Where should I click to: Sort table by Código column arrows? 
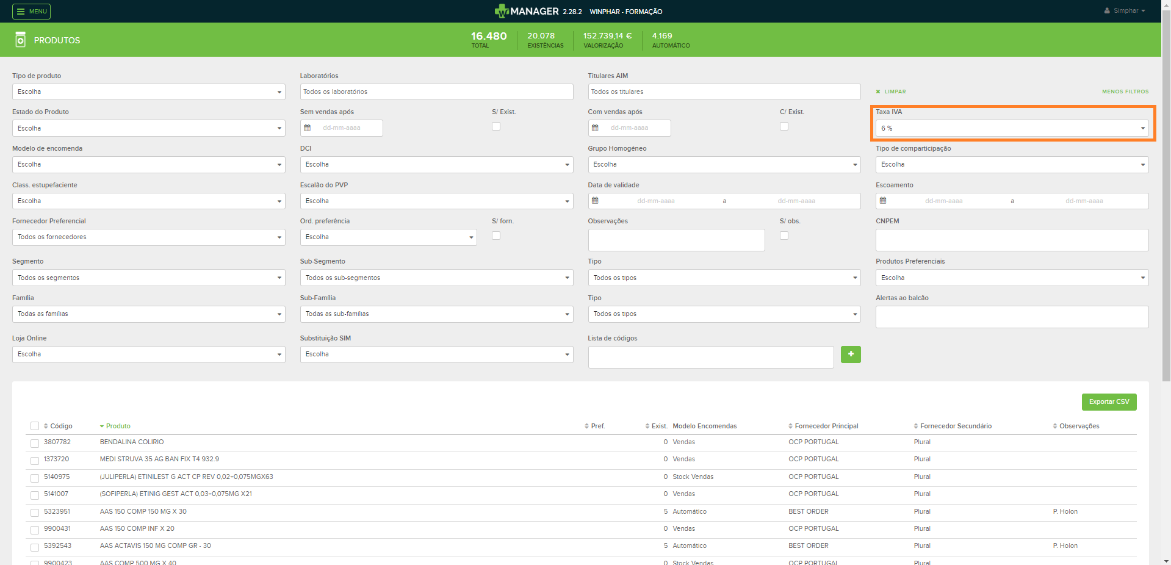[46, 426]
